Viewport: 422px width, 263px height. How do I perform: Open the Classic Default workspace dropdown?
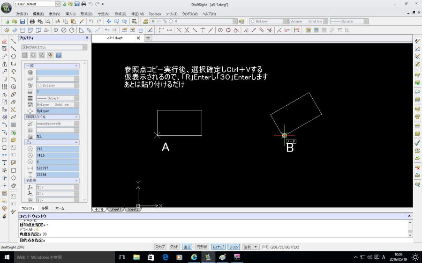[58, 4]
